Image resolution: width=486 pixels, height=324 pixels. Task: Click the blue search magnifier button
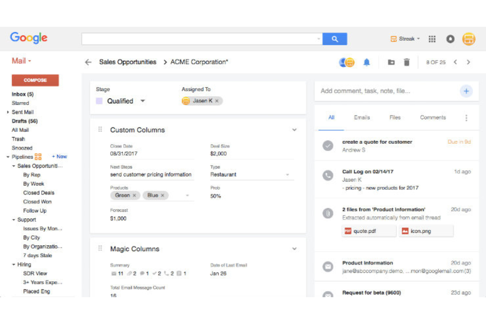335,39
